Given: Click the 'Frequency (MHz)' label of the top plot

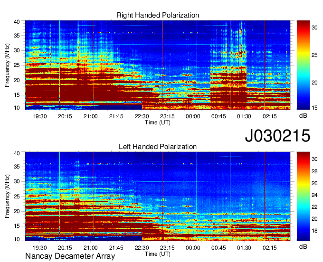Looking at the screenshot, I should pyautogui.click(x=7, y=65).
